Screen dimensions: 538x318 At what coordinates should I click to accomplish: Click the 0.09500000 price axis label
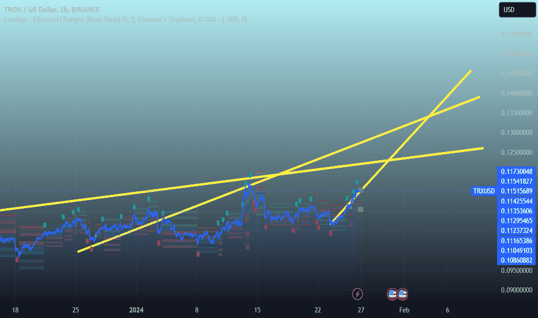click(x=517, y=271)
